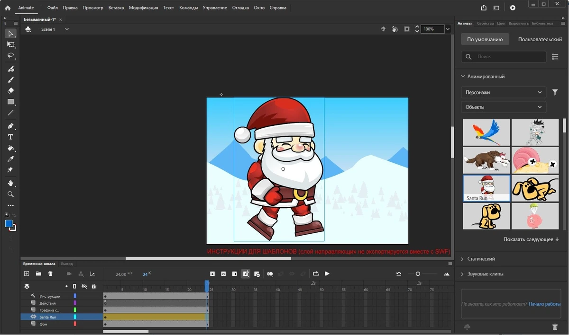Click Показать следующее link
This screenshot has width=569, height=335.
coord(531,239)
